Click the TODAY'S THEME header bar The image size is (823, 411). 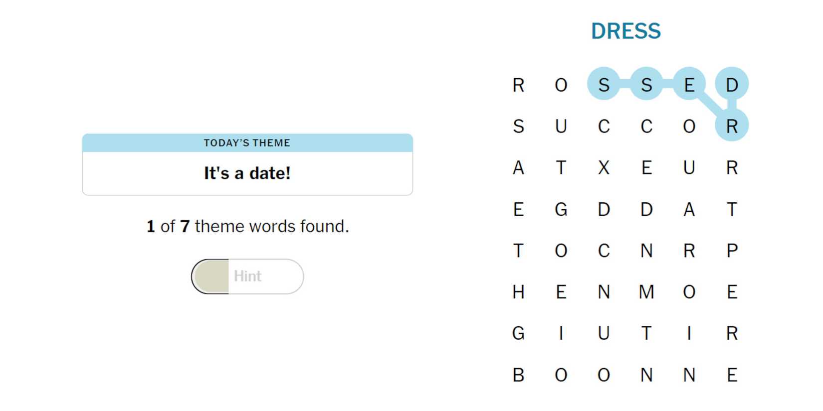click(247, 143)
